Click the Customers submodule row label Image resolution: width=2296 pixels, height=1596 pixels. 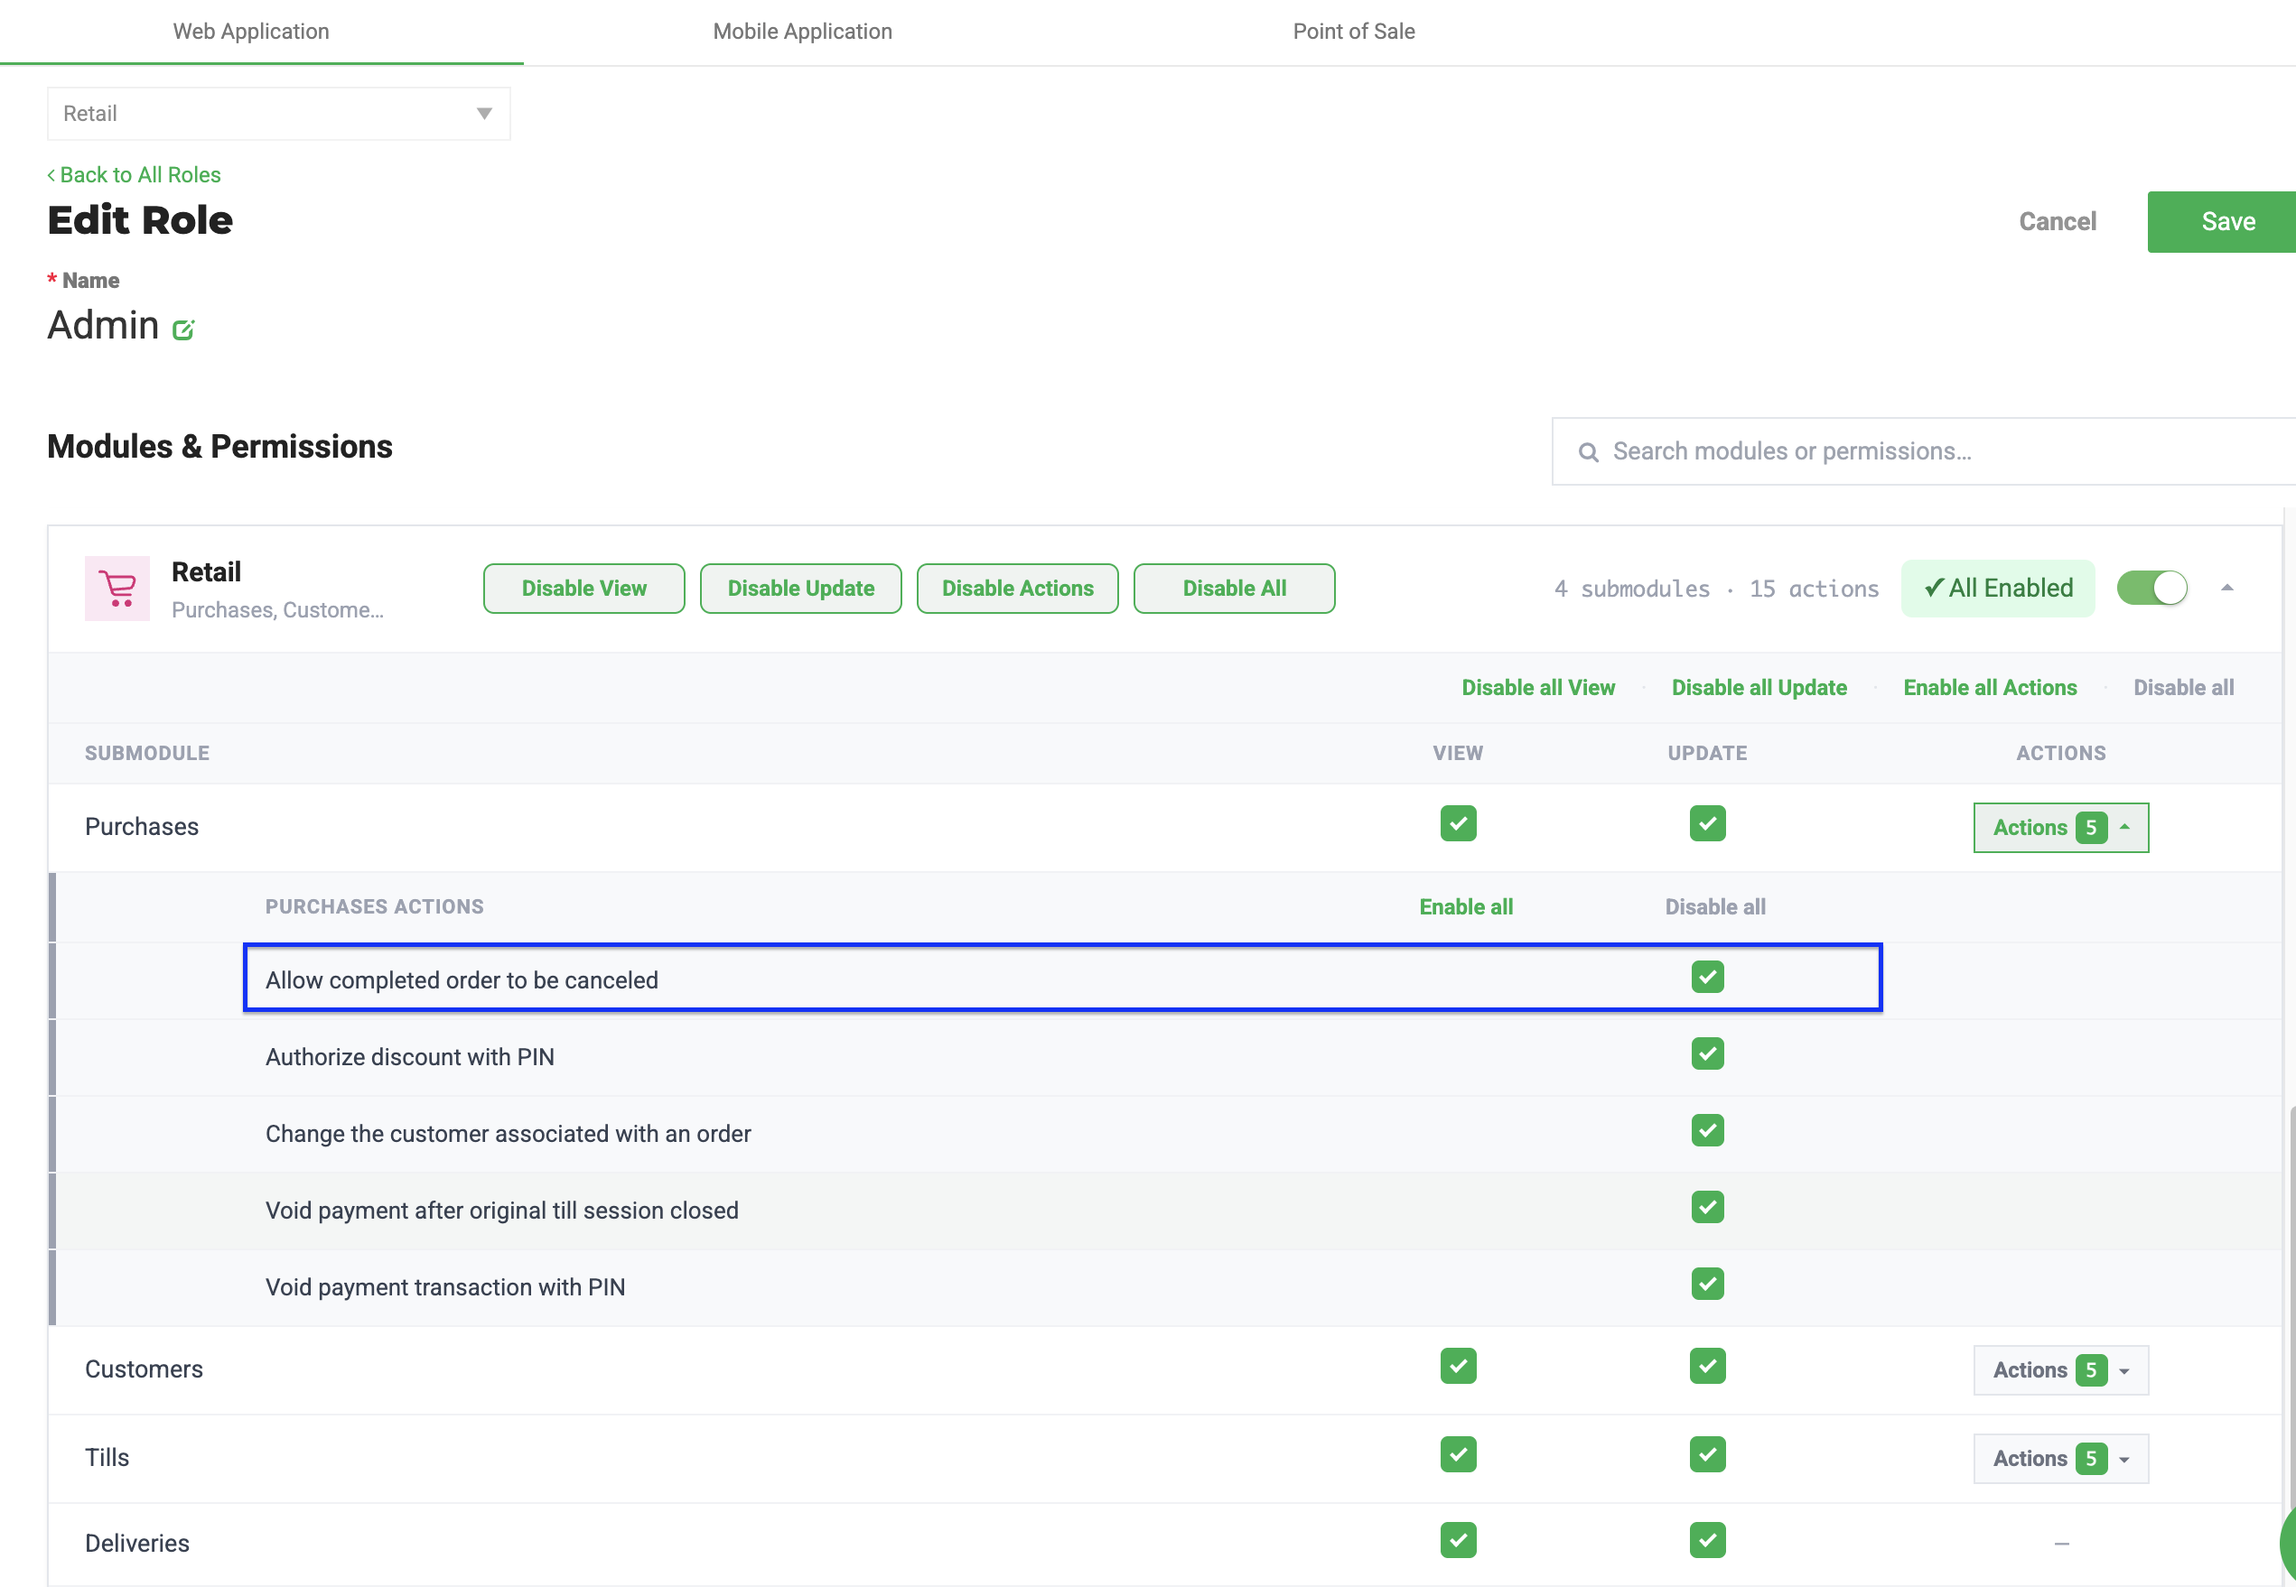[144, 1370]
